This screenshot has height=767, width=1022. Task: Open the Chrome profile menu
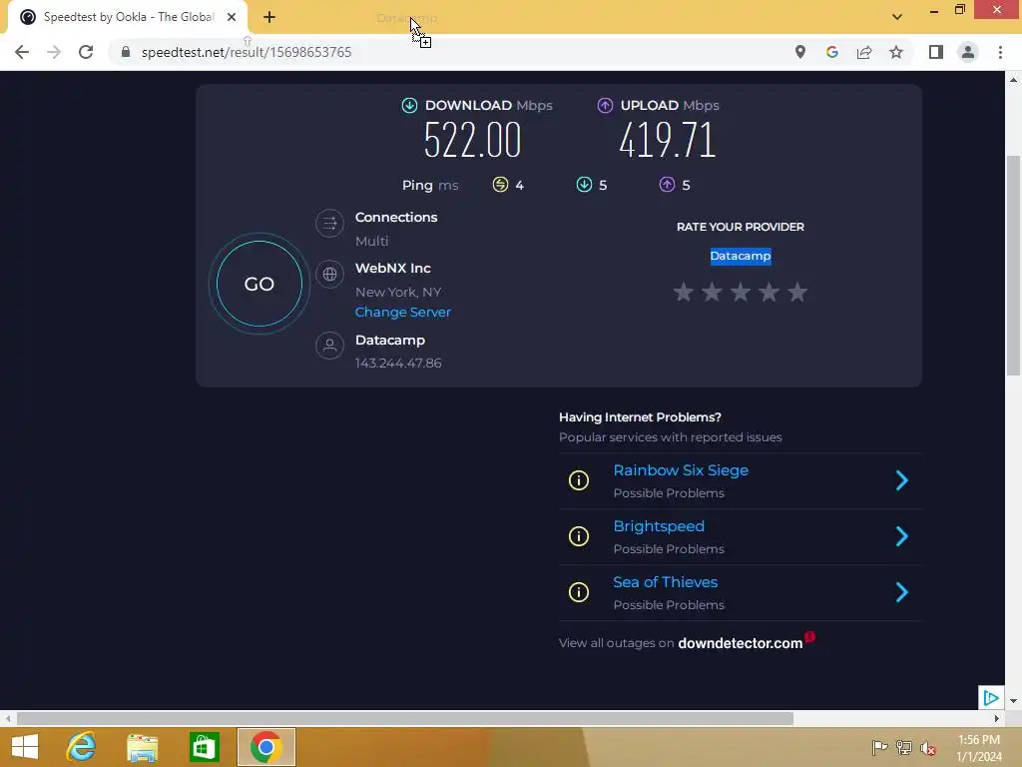tap(968, 52)
